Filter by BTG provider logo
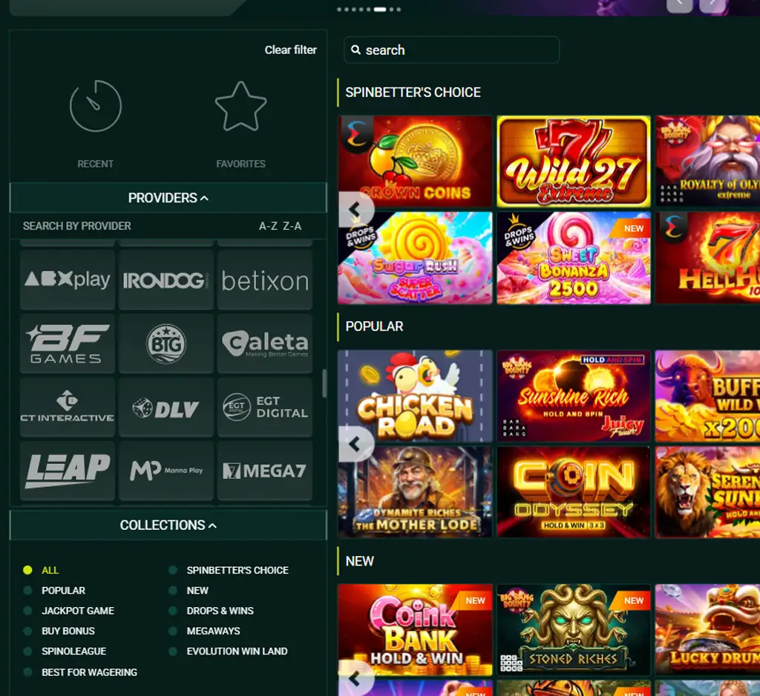 [166, 344]
